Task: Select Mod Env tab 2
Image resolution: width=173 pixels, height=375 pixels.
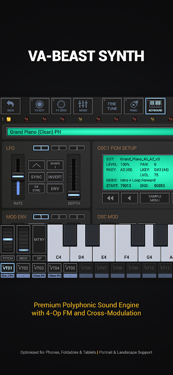Action: point(59,217)
